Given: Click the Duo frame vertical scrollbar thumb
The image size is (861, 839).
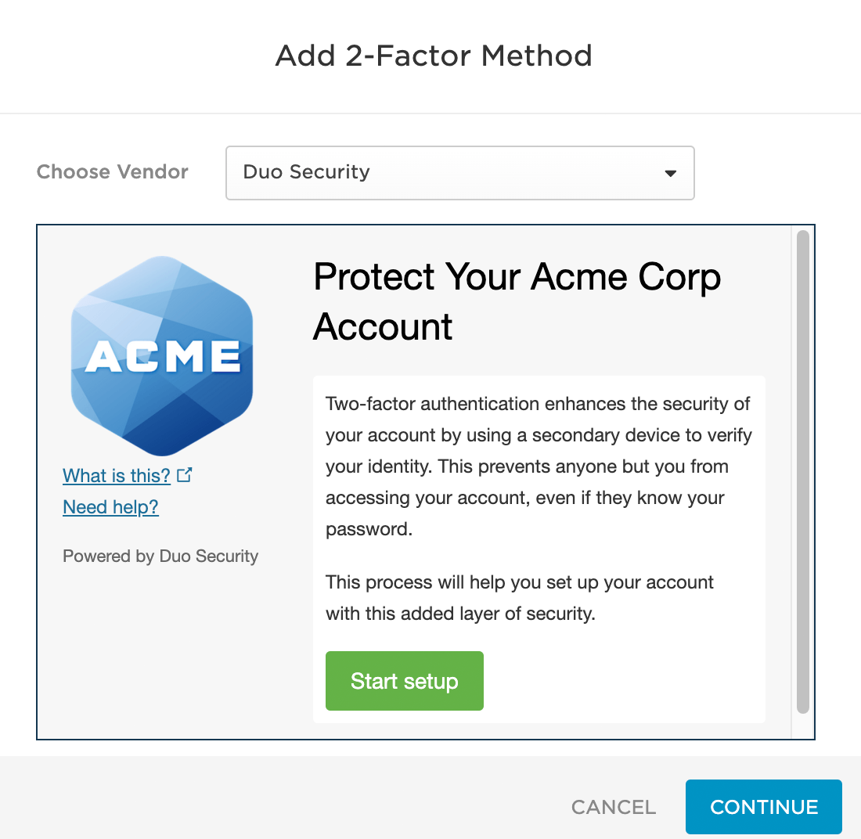Looking at the screenshot, I should [802, 470].
